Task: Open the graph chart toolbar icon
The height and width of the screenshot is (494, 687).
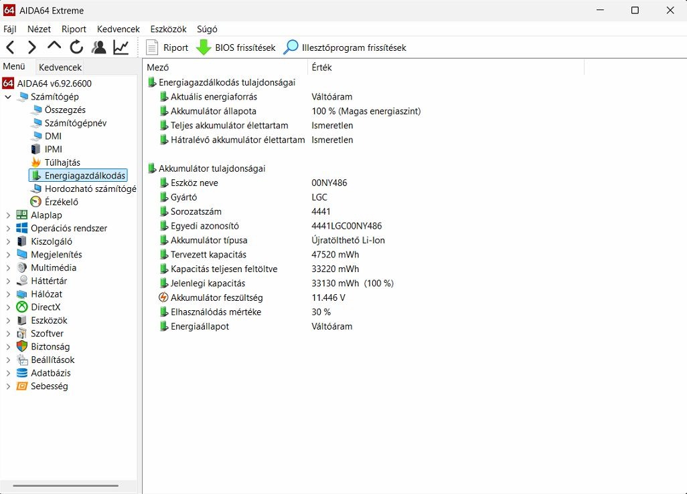Action: tap(121, 47)
